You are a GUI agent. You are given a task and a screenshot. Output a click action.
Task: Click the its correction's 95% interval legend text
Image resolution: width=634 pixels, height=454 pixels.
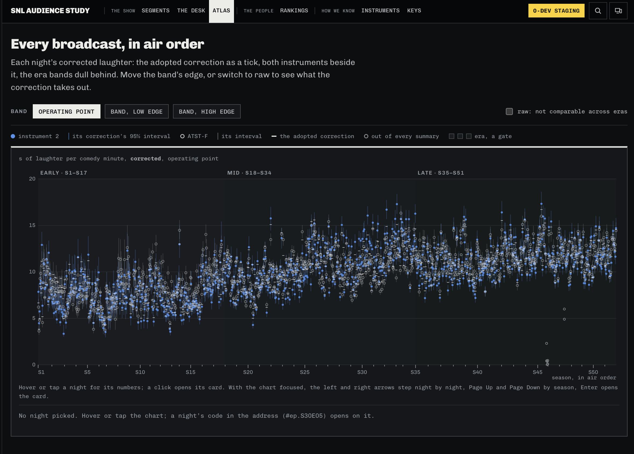(121, 136)
